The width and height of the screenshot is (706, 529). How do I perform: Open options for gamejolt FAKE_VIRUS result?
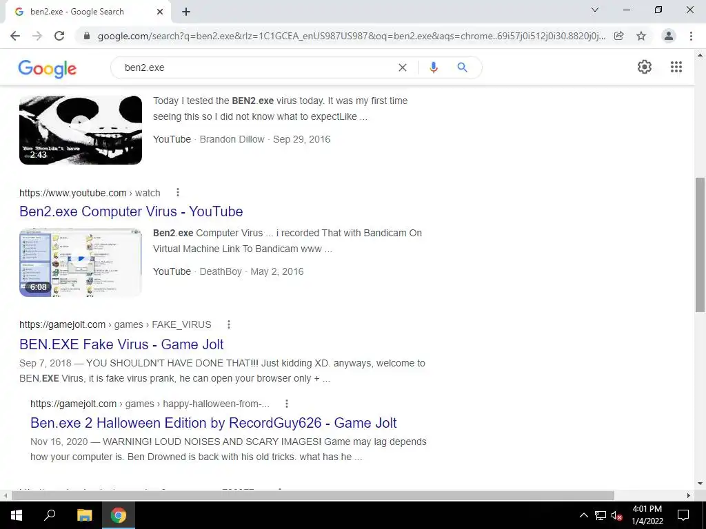229,324
